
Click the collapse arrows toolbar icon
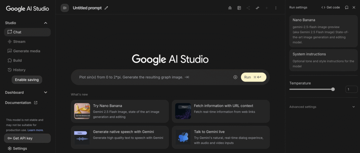point(257,8)
